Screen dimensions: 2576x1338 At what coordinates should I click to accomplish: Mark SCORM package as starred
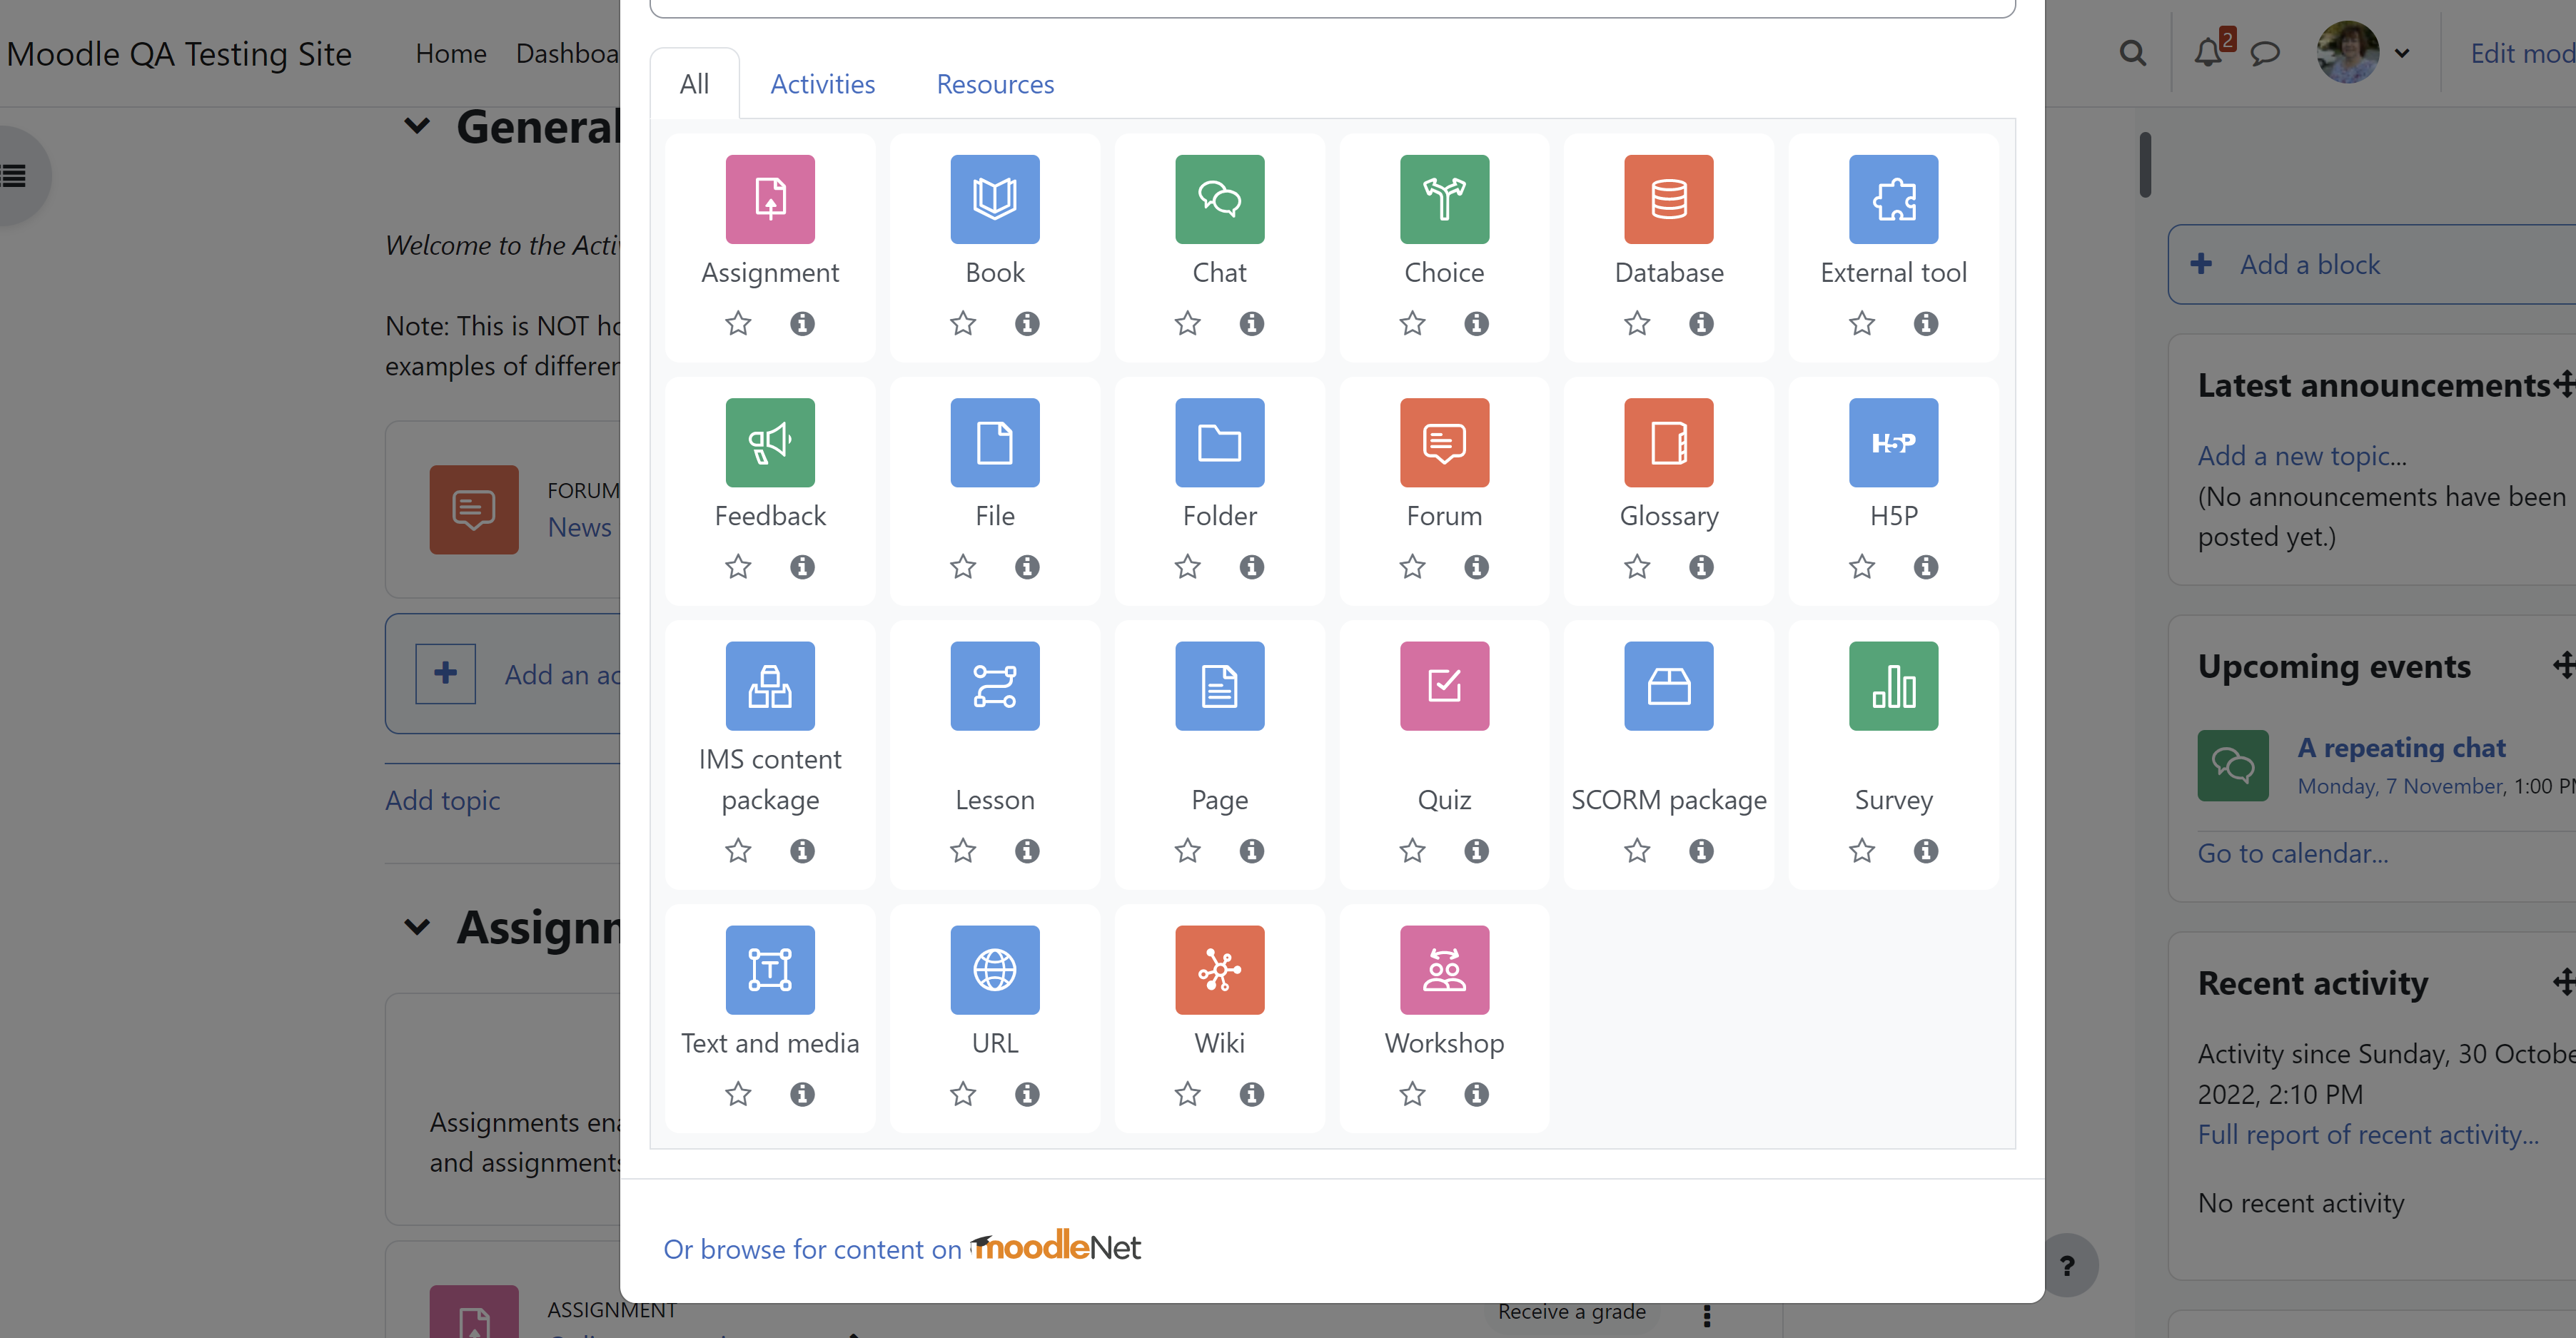pyautogui.click(x=1637, y=851)
